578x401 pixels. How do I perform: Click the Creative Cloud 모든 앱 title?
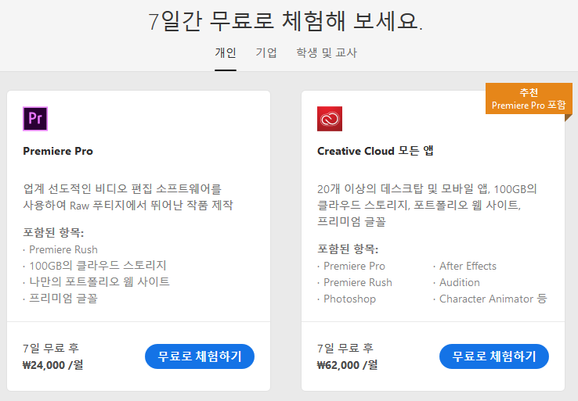coord(375,151)
